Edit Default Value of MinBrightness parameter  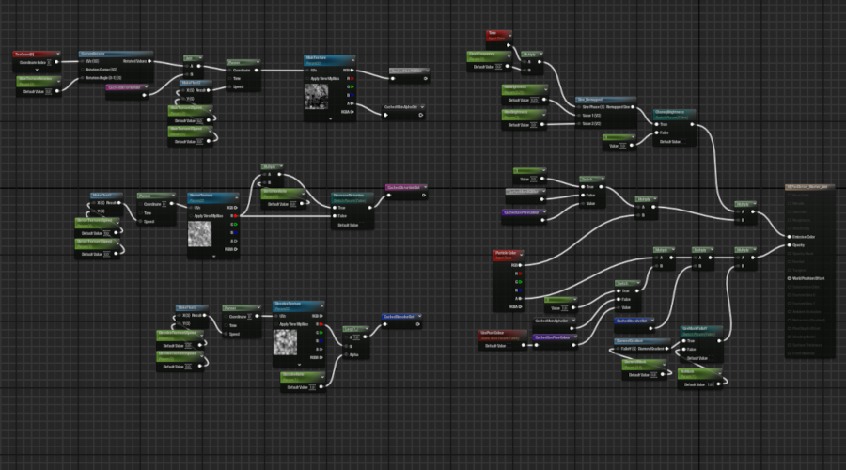pos(534,101)
